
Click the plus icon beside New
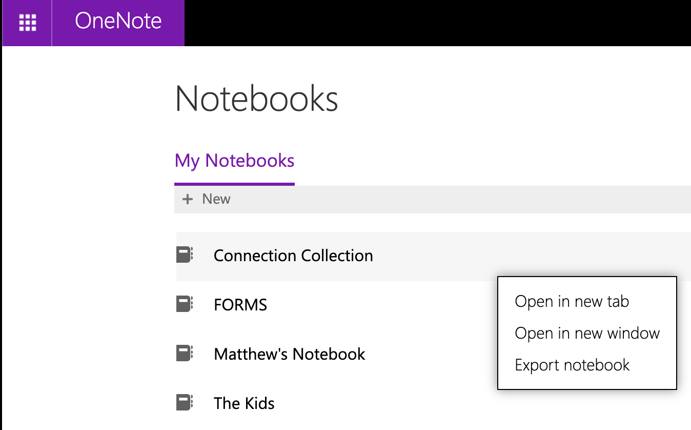coord(188,199)
